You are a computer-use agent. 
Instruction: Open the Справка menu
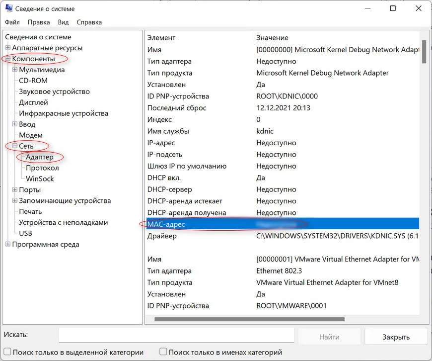pos(89,22)
